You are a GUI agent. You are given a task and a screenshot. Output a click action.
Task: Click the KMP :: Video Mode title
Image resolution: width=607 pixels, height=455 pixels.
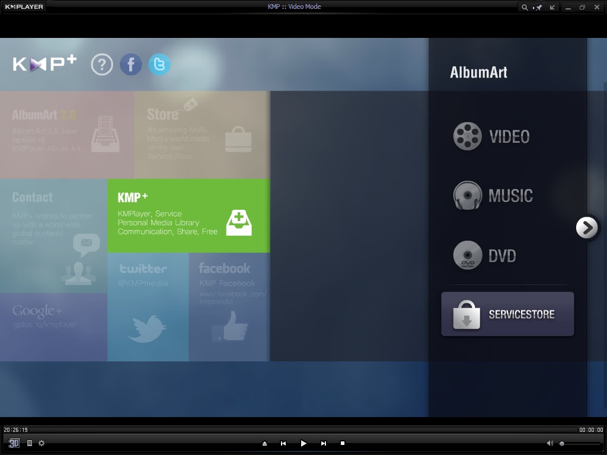pos(294,7)
